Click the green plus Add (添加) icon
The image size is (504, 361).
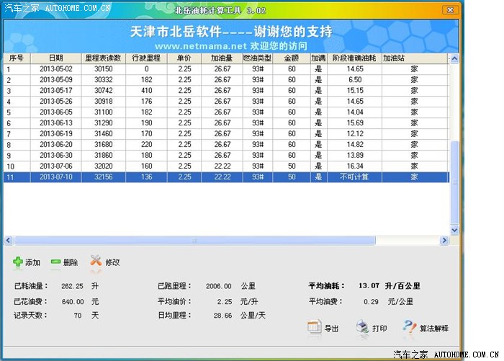tap(17, 262)
